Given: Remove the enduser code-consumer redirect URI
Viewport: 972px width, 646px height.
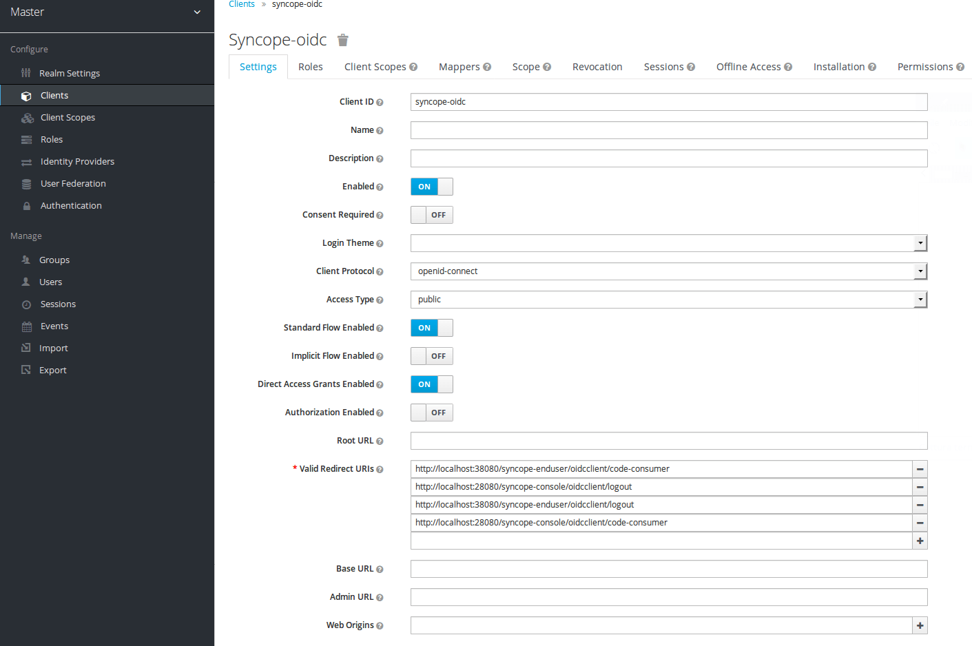Looking at the screenshot, I should coord(920,469).
